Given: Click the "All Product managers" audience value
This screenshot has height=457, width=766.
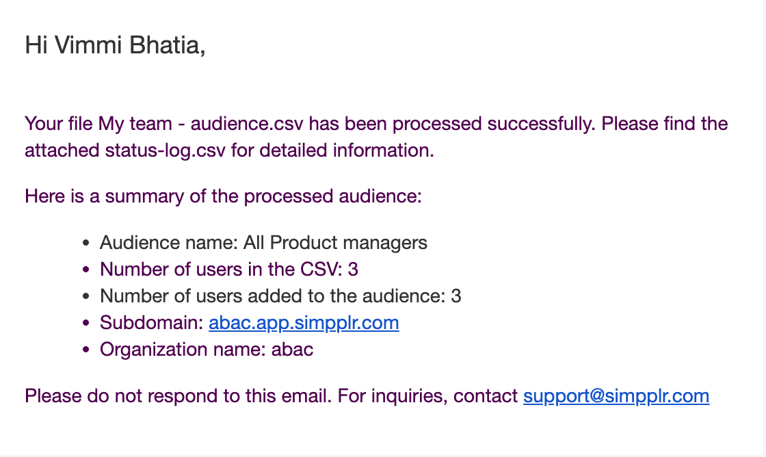Looking at the screenshot, I should pos(348,242).
